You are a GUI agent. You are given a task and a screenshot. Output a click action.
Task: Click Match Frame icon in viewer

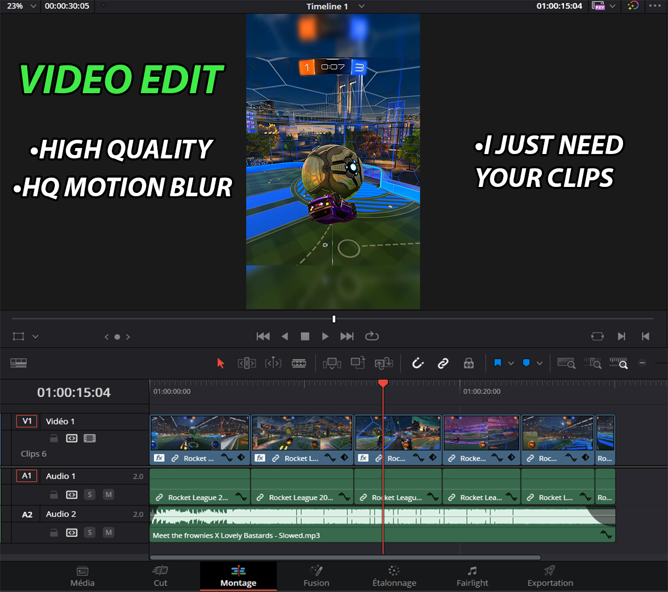597,336
